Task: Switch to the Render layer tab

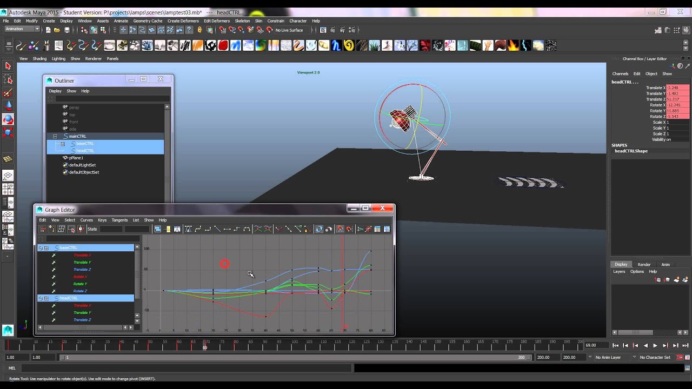Action: 644,265
